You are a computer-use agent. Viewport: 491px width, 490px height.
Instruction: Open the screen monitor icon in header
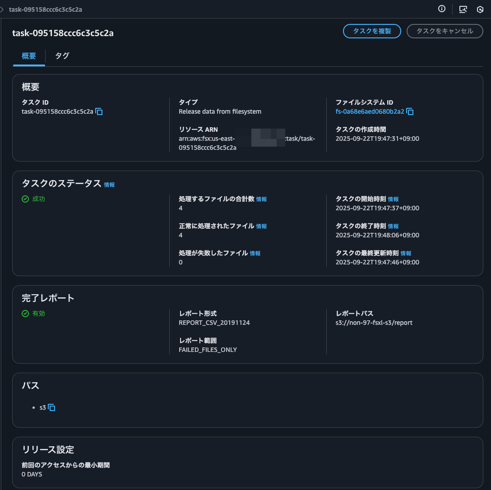[x=463, y=9]
